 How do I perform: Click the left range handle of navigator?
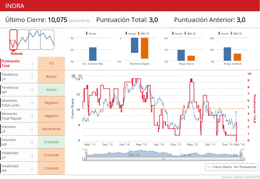click(x=86, y=153)
